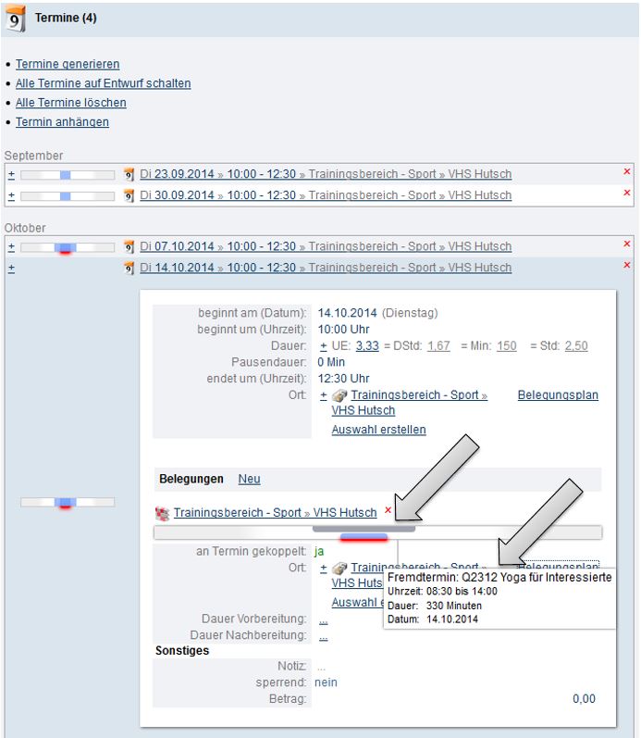Click the blue segment on occupancy timeline bar
Screen dimensions: 641x738
click(x=364, y=535)
